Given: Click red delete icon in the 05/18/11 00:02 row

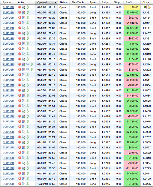Looking at the screenshot, I should tap(20, 69).
